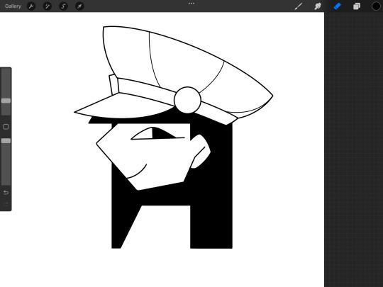Image resolution: width=383 pixels, height=287 pixels.
Task: Open the Adjustments magic wand menu
Action: (x=47, y=6)
